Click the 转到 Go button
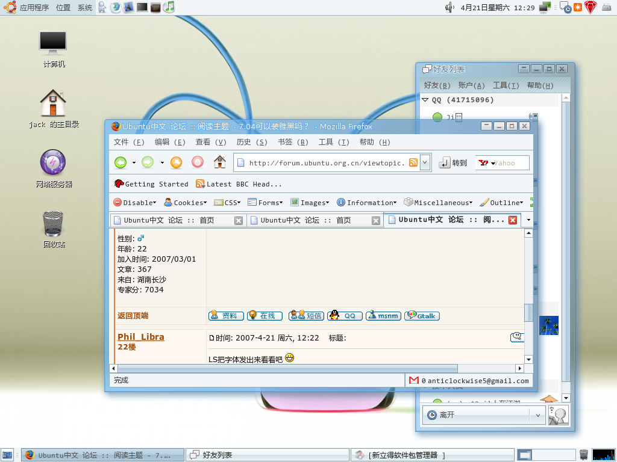The image size is (617, 462). [453, 162]
